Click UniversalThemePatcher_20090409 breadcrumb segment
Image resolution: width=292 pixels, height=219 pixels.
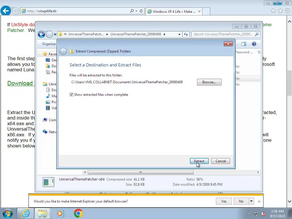[x=135, y=34]
